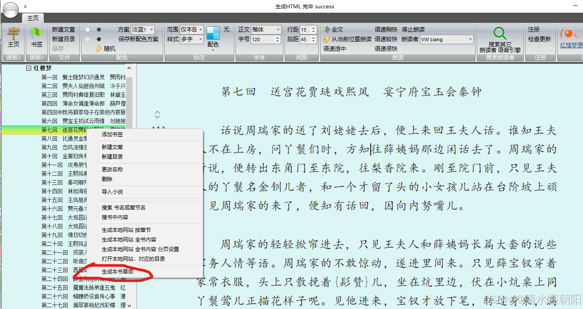Image resolution: width=583 pixels, height=309 pixels.
Task: Click 注册 button in ribbon
Action: 534,29
